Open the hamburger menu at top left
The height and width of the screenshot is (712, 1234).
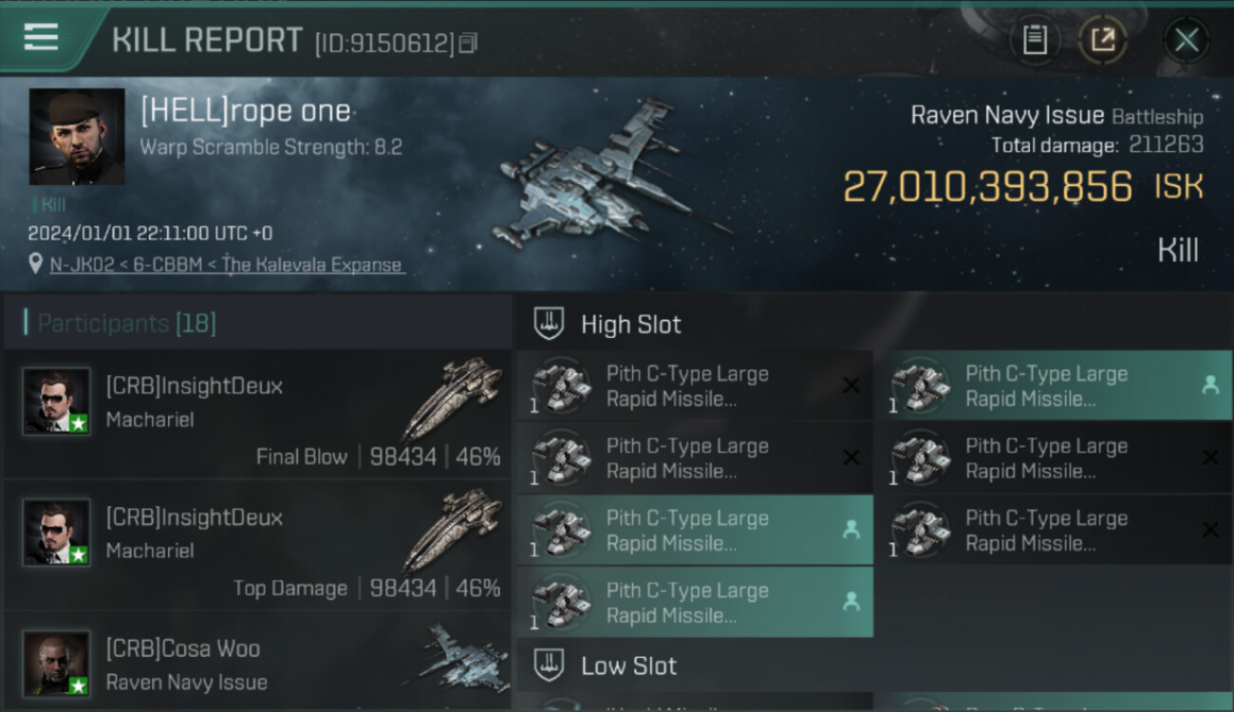click(41, 38)
